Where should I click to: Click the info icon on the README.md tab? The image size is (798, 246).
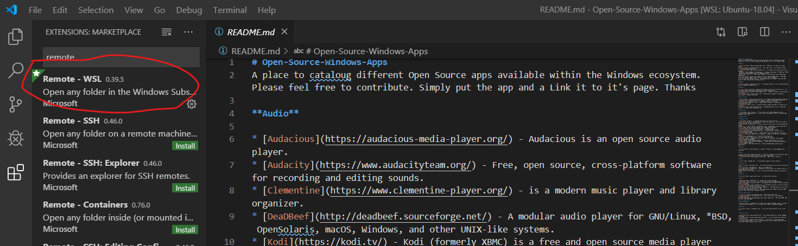click(x=219, y=32)
